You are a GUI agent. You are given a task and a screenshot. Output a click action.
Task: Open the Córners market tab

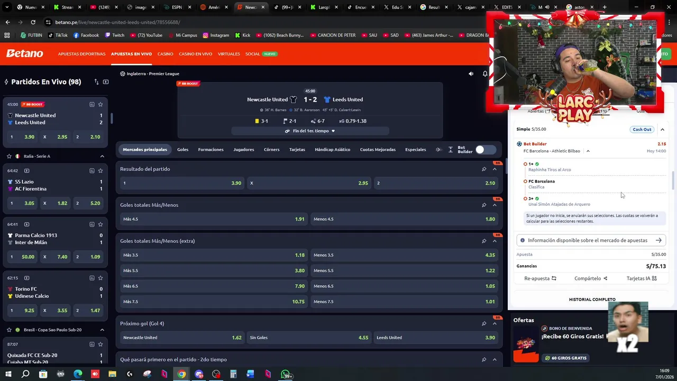[271, 150]
